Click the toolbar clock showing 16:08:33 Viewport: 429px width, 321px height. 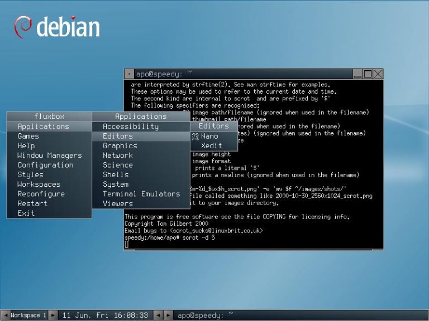pyautogui.click(x=105, y=315)
